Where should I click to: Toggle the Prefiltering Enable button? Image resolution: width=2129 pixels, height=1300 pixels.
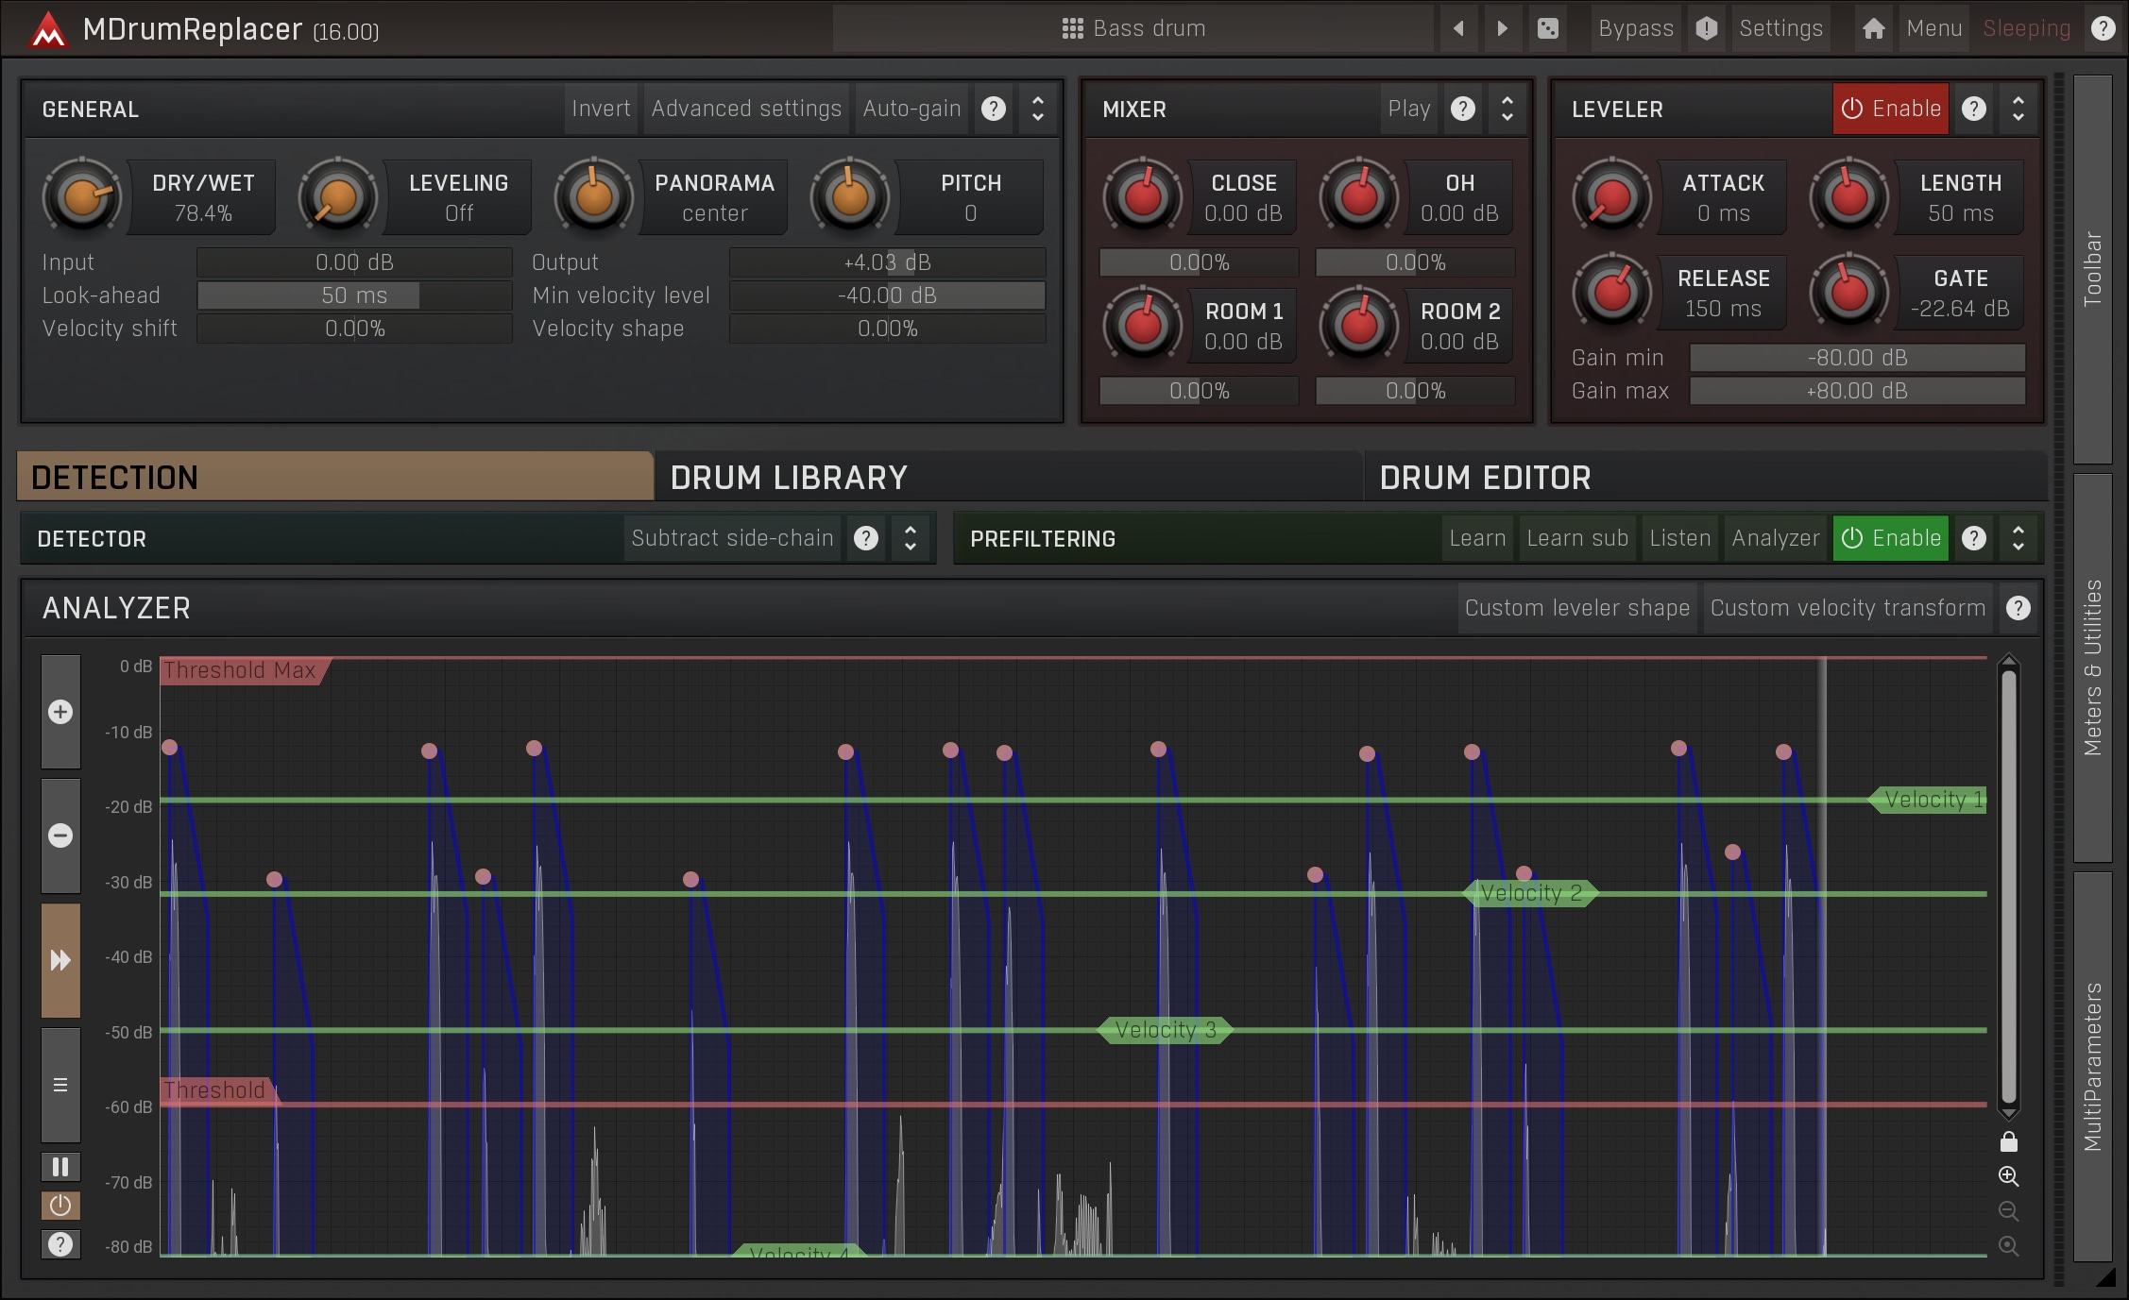(x=1890, y=538)
